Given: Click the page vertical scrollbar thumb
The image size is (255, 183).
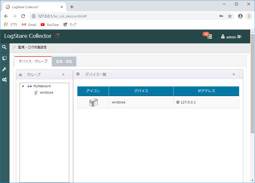Looking at the screenshot, I should pos(252,84).
